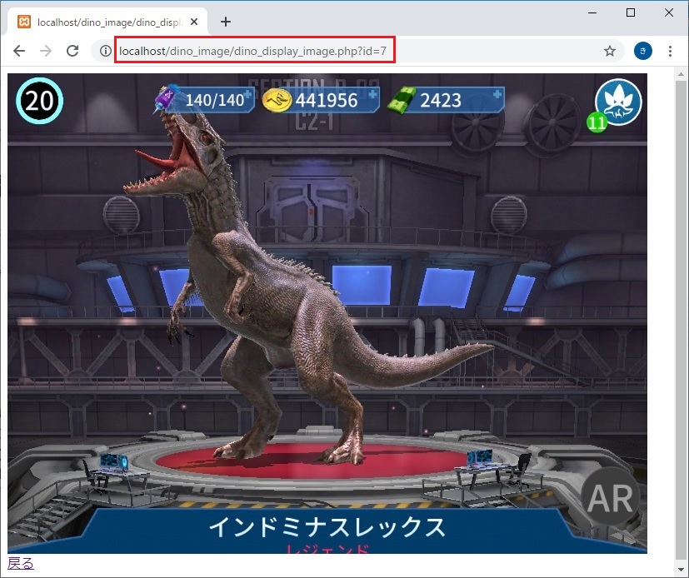This screenshot has height=578, width=689.
Task: Maximize the browser window
Action: pos(631,12)
